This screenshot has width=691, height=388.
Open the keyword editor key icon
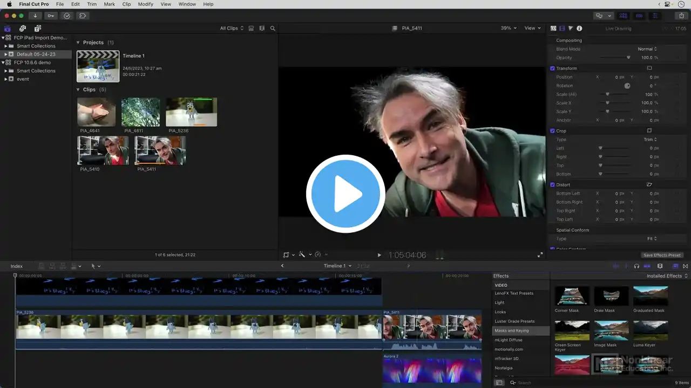pos(51,16)
